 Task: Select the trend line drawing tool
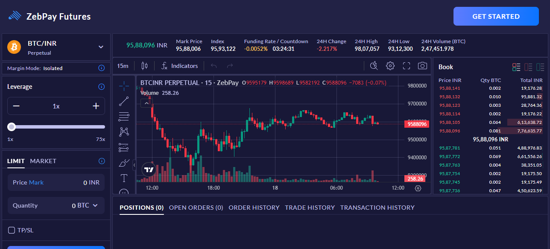tap(124, 101)
